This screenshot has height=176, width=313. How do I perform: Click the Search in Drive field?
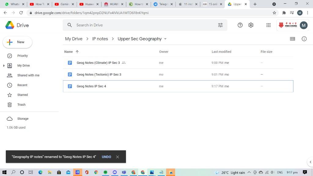[144, 25]
